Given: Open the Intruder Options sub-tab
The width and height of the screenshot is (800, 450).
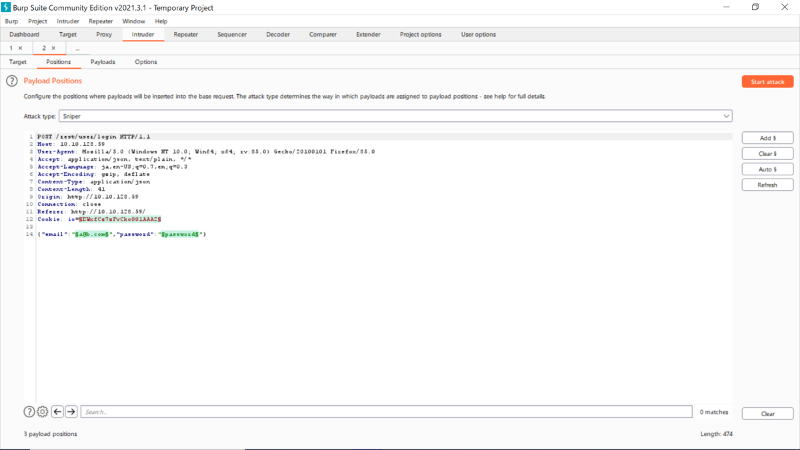Looking at the screenshot, I should 146,62.
